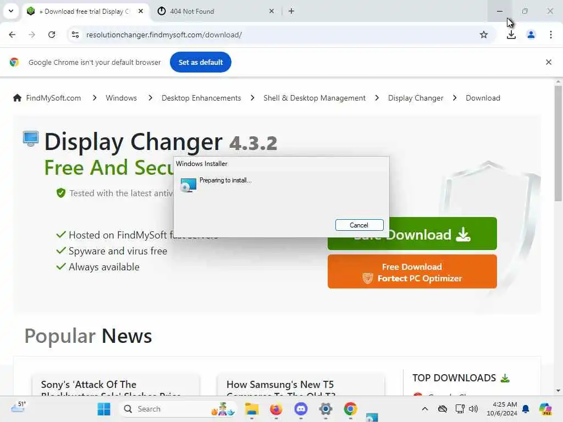Screen dimensions: 563x422
Task: Dismiss the default browser notification bar
Action: click(548, 62)
